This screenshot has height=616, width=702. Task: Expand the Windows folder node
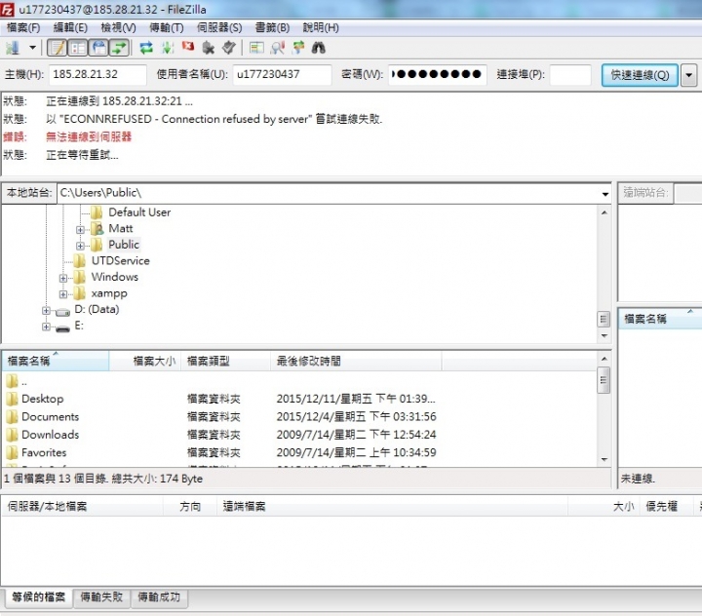tap(63, 278)
